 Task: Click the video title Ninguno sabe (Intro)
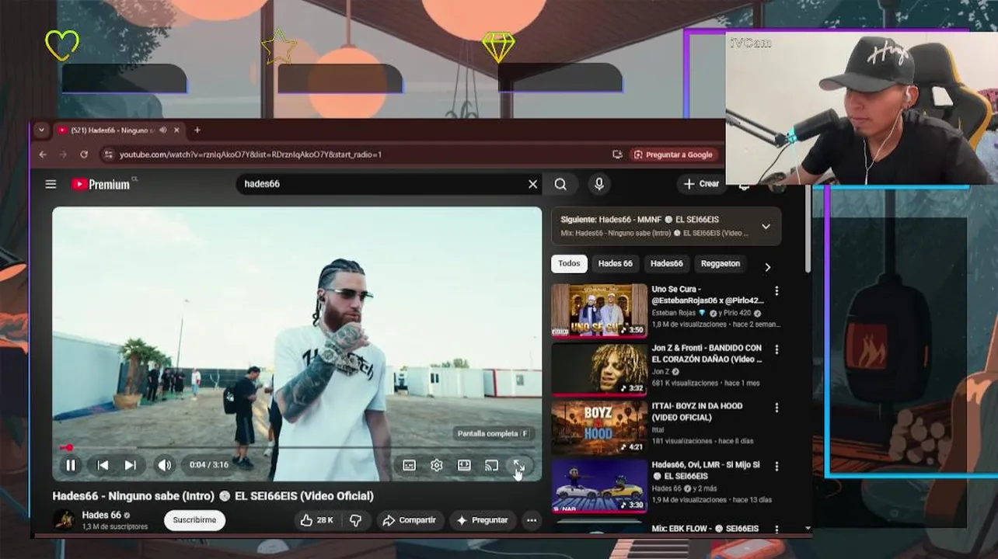point(213,496)
